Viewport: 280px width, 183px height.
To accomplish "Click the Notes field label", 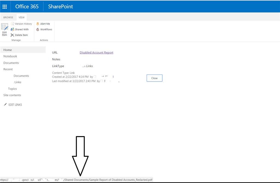I will (56, 59).
